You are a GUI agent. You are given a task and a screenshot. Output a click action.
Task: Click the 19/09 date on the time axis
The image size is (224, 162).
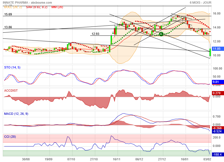tap(48, 159)
